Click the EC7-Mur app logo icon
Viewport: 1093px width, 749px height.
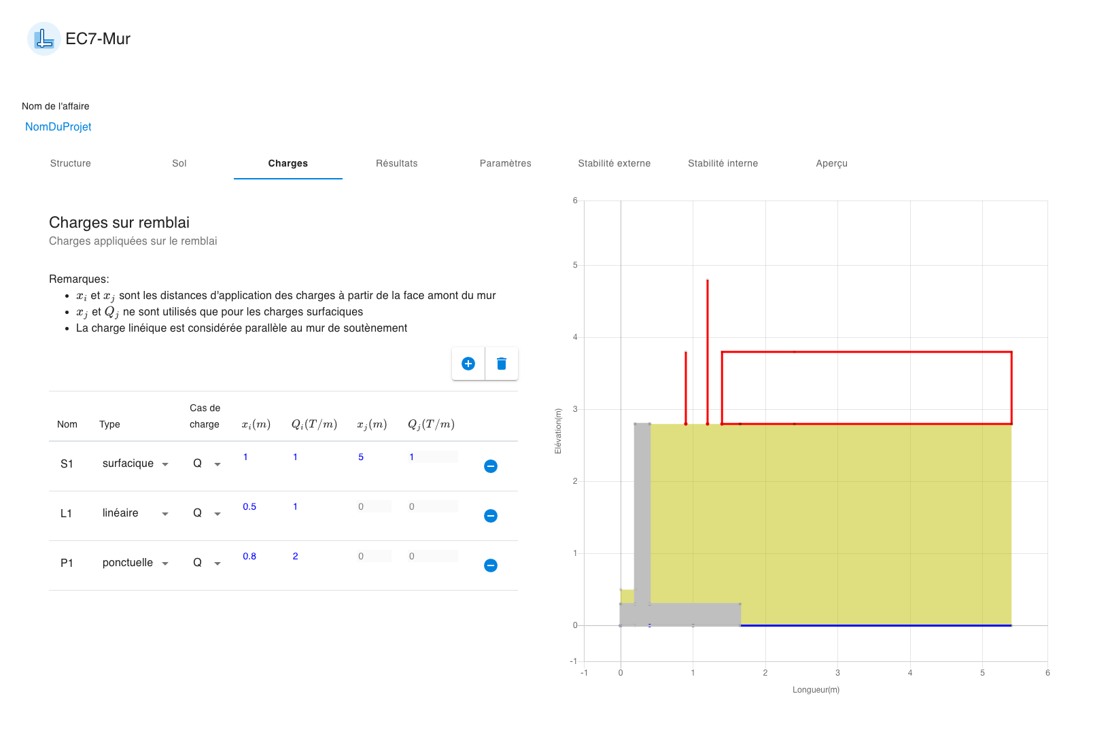pos(44,39)
